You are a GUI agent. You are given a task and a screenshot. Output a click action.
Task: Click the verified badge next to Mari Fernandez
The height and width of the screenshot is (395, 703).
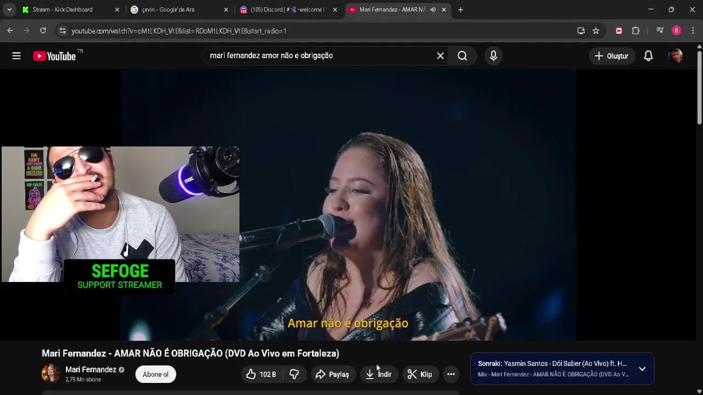pyautogui.click(x=121, y=370)
